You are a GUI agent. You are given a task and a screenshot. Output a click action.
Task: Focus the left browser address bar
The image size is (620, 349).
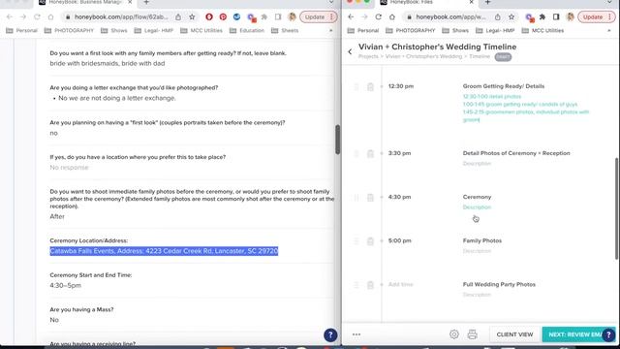(120, 17)
